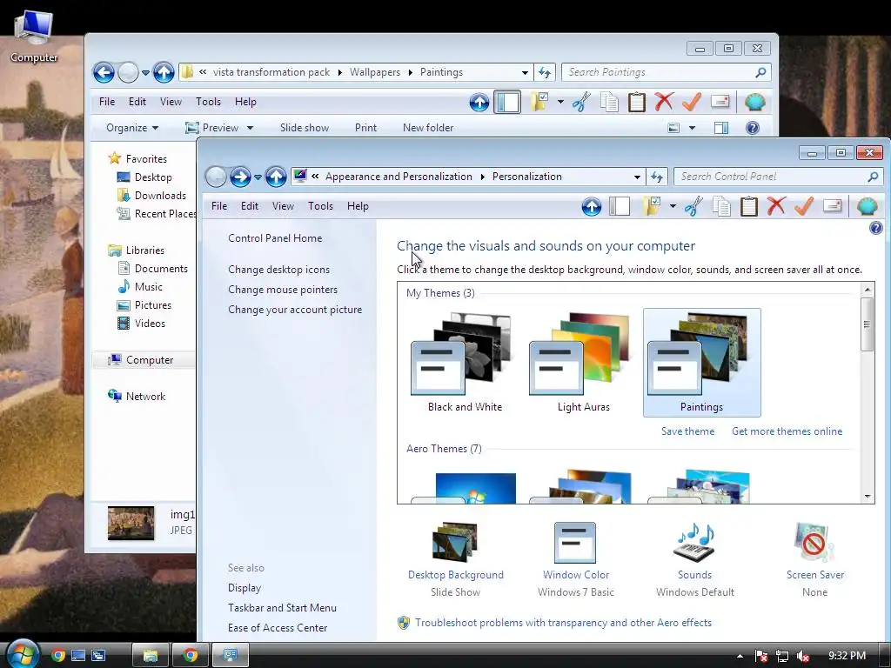The height and width of the screenshot is (668, 891).
Task: Select Paintings theme
Action: [x=702, y=363]
